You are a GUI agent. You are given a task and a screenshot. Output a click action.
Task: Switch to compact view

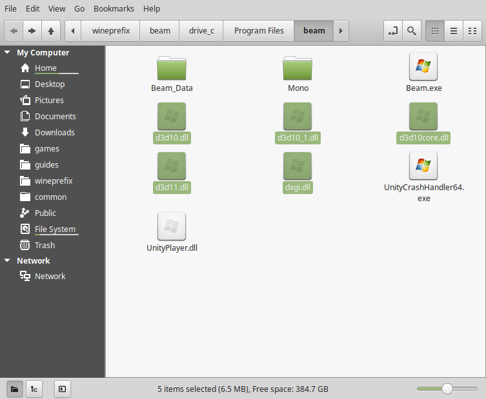click(472, 31)
